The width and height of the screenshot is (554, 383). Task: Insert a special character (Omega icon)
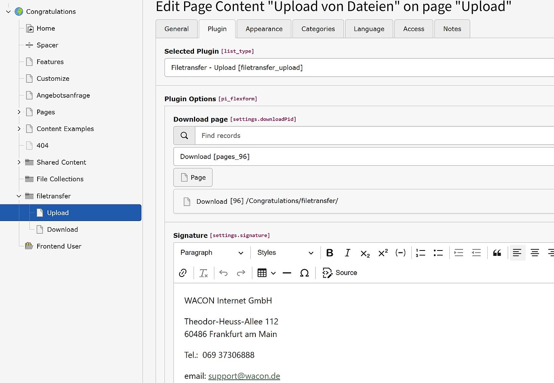(x=304, y=273)
